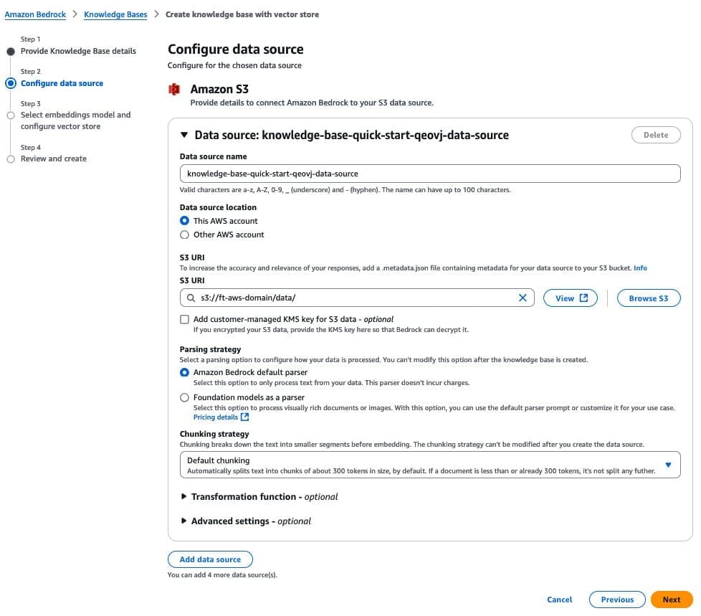Enable customer-managed KMS key for S3 data

tap(184, 319)
